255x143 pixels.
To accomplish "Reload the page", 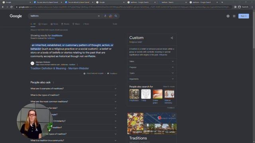I will 12,7.
